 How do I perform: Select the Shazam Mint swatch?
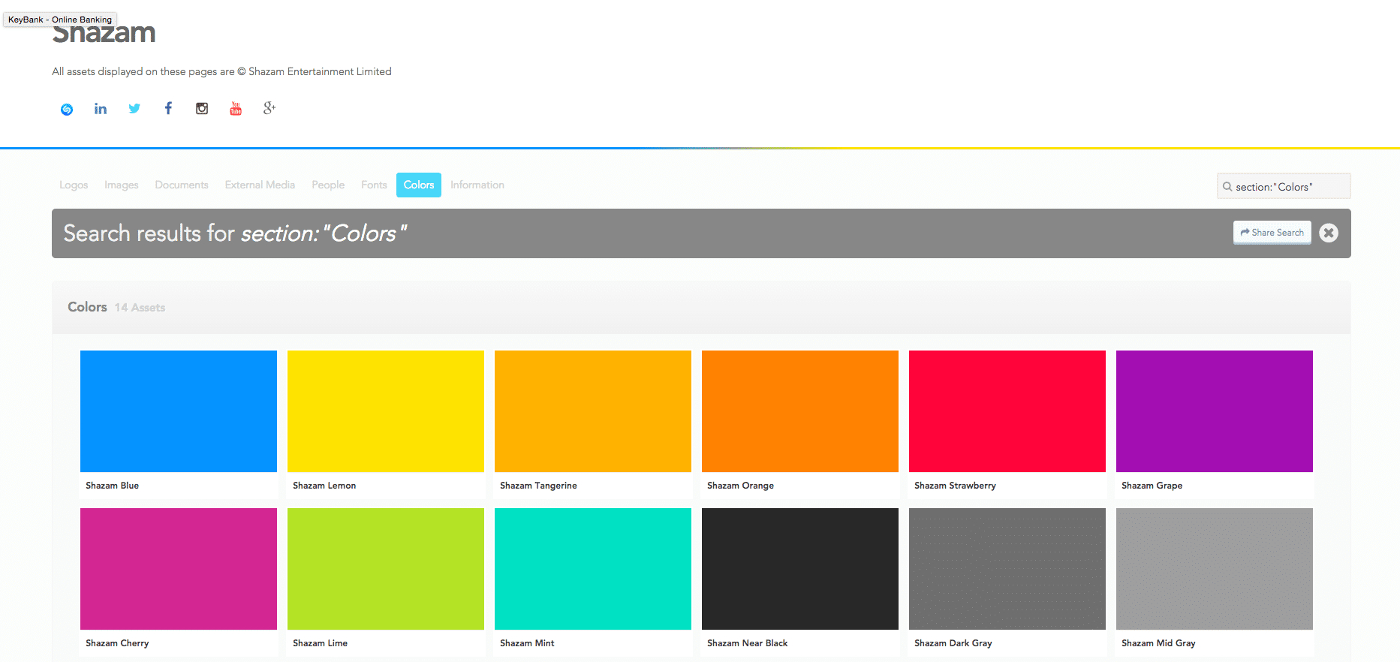(x=593, y=569)
